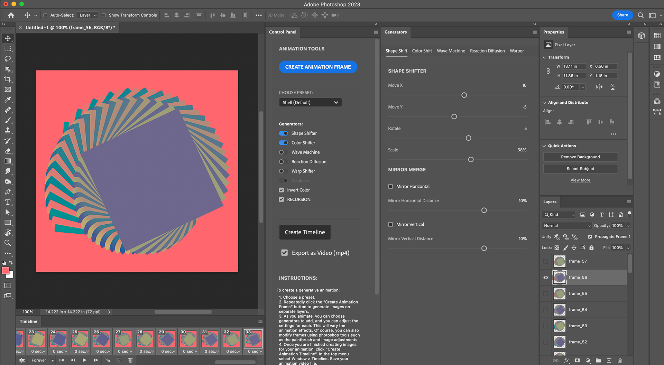Open the Normal blend mode dropdown
This screenshot has height=365, width=664.
(x=566, y=226)
